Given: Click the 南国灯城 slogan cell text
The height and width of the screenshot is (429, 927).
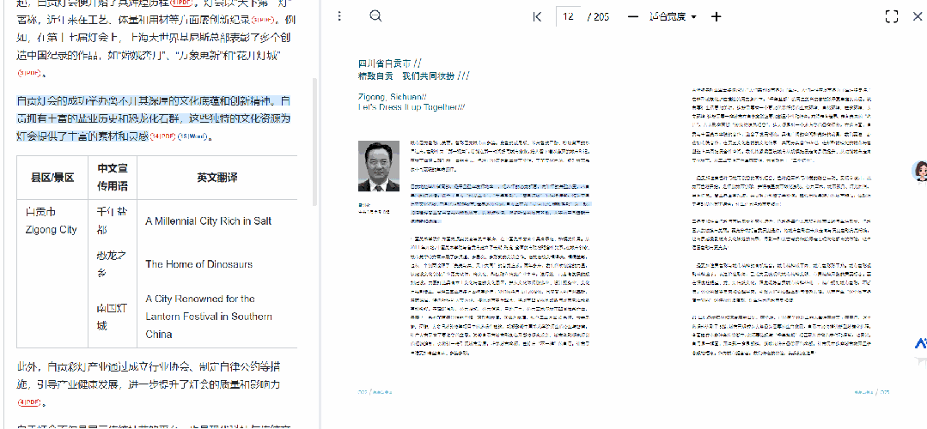Looking at the screenshot, I should tap(113, 317).
